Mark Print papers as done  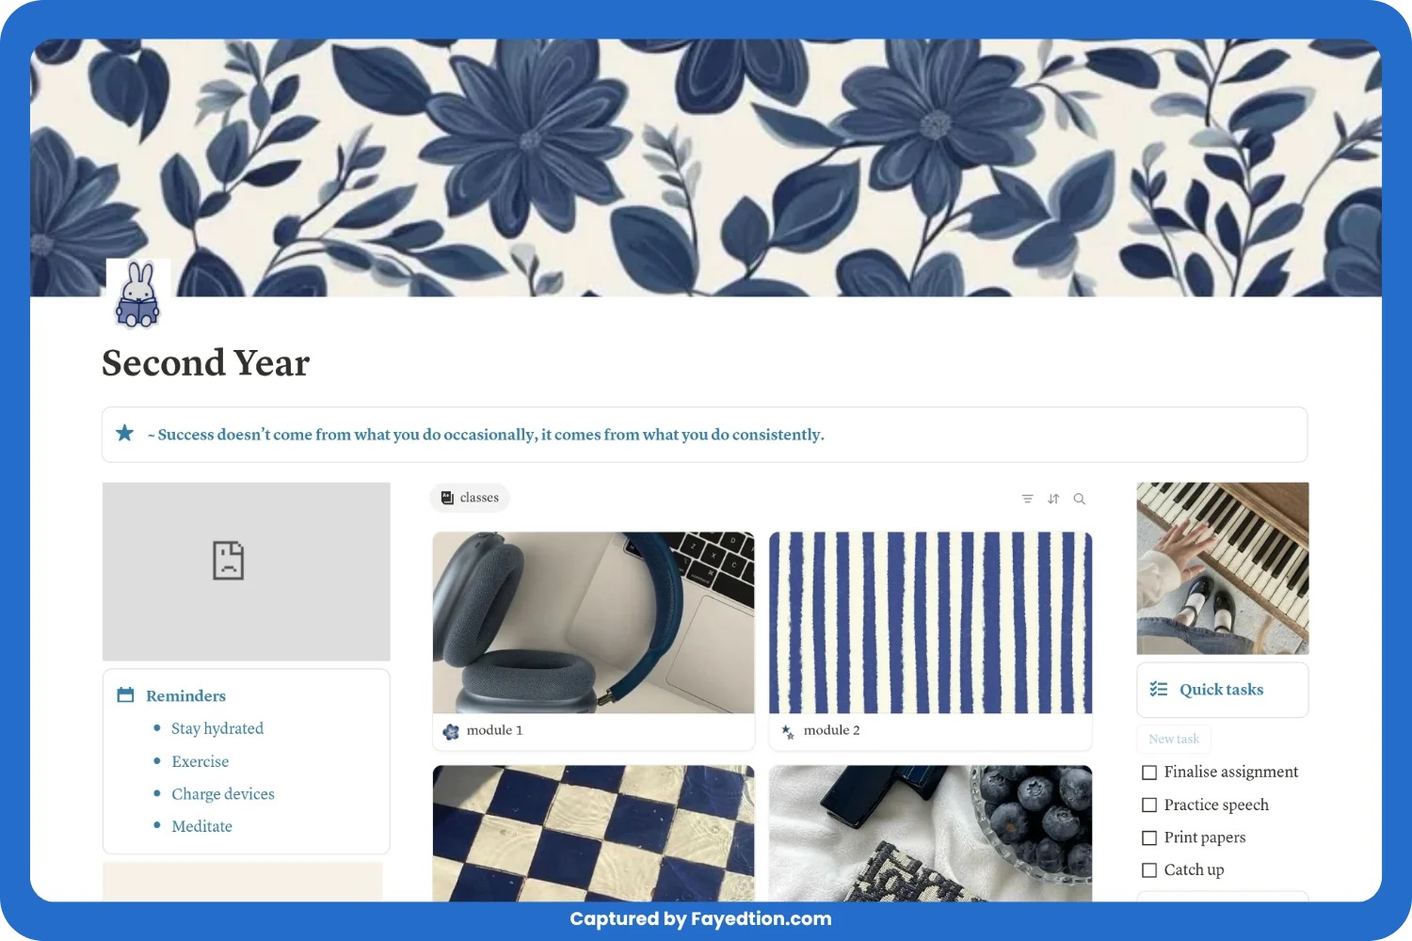(x=1149, y=837)
